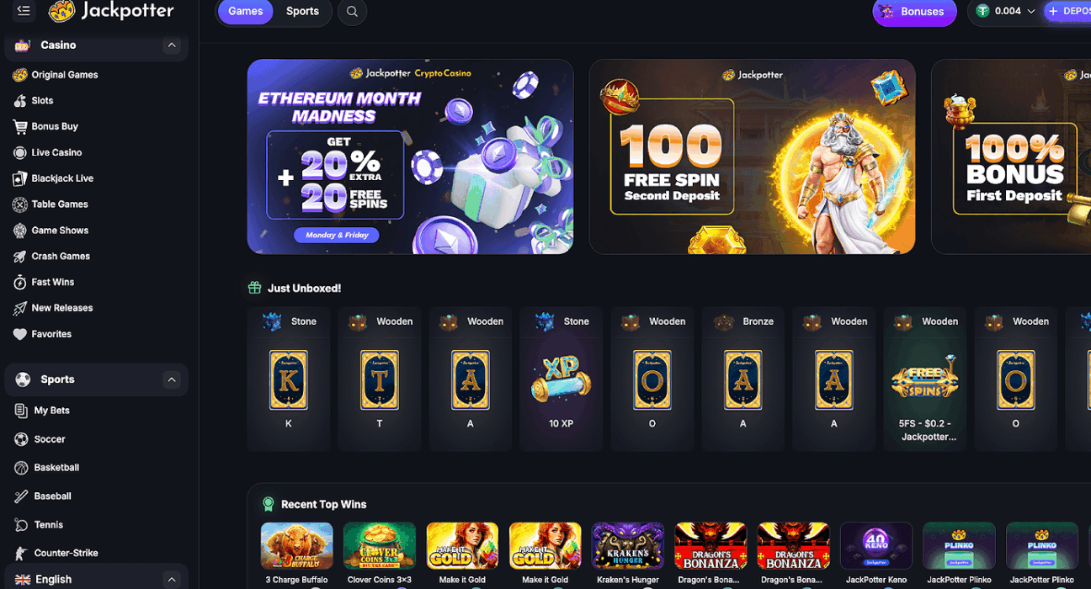
Task: Select the Games tab
Action: click(x=246, y=11)
